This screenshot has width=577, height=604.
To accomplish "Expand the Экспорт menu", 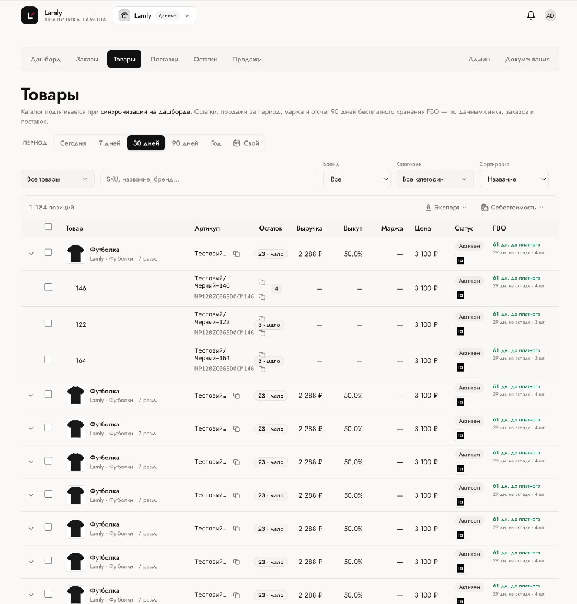I will click(x=446, y=207).
